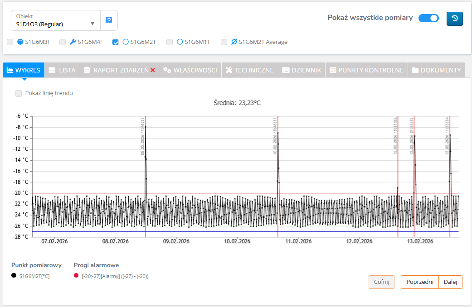Open the Punkty Kontrolne tab
Image resolution: width=472 pixels, height=307 pixels.
[366, 70]
